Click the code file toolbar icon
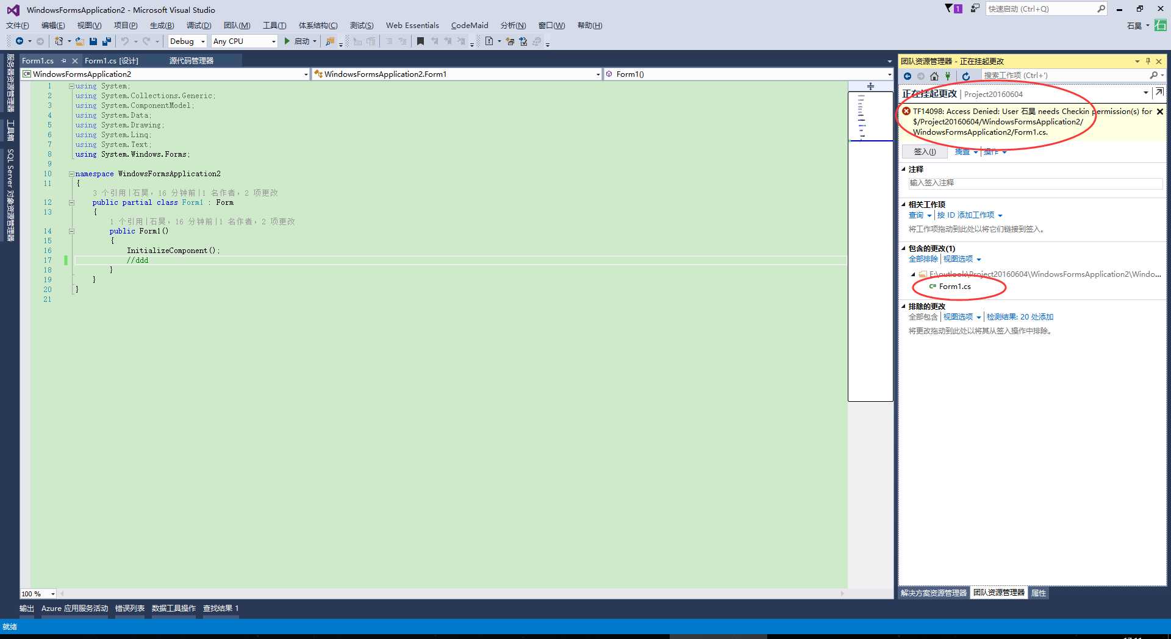 coord(489,41)
